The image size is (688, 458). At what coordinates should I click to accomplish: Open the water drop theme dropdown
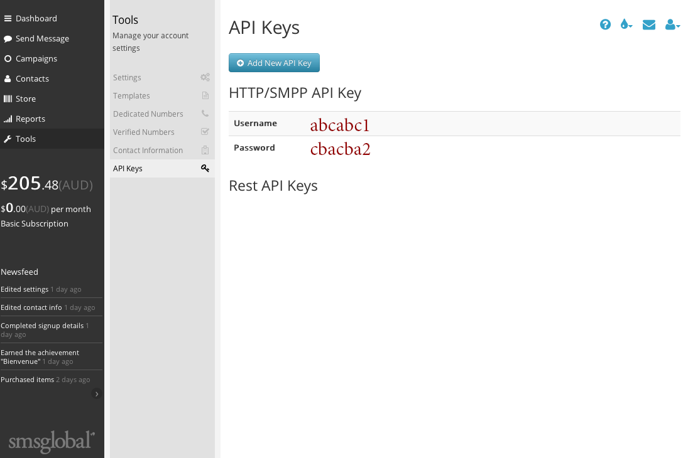626,24
